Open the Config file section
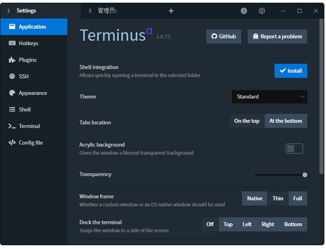 pos(30,143)
